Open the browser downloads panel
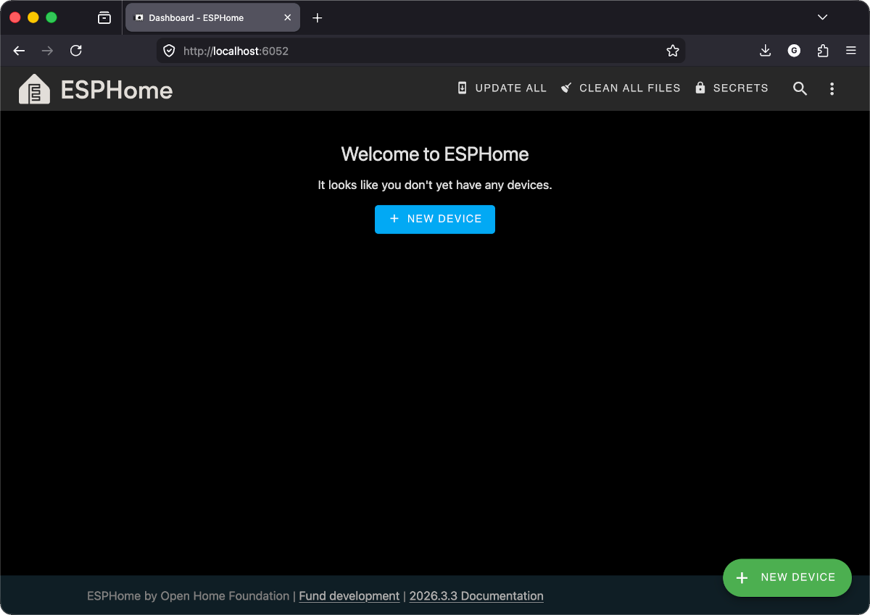The image size is (870, 615). pos(765,51)
